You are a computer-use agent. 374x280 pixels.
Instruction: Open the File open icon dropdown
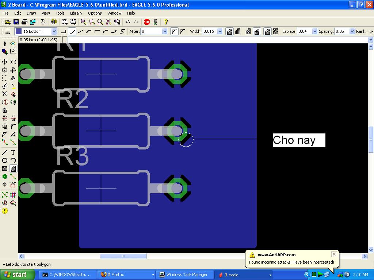8,22
